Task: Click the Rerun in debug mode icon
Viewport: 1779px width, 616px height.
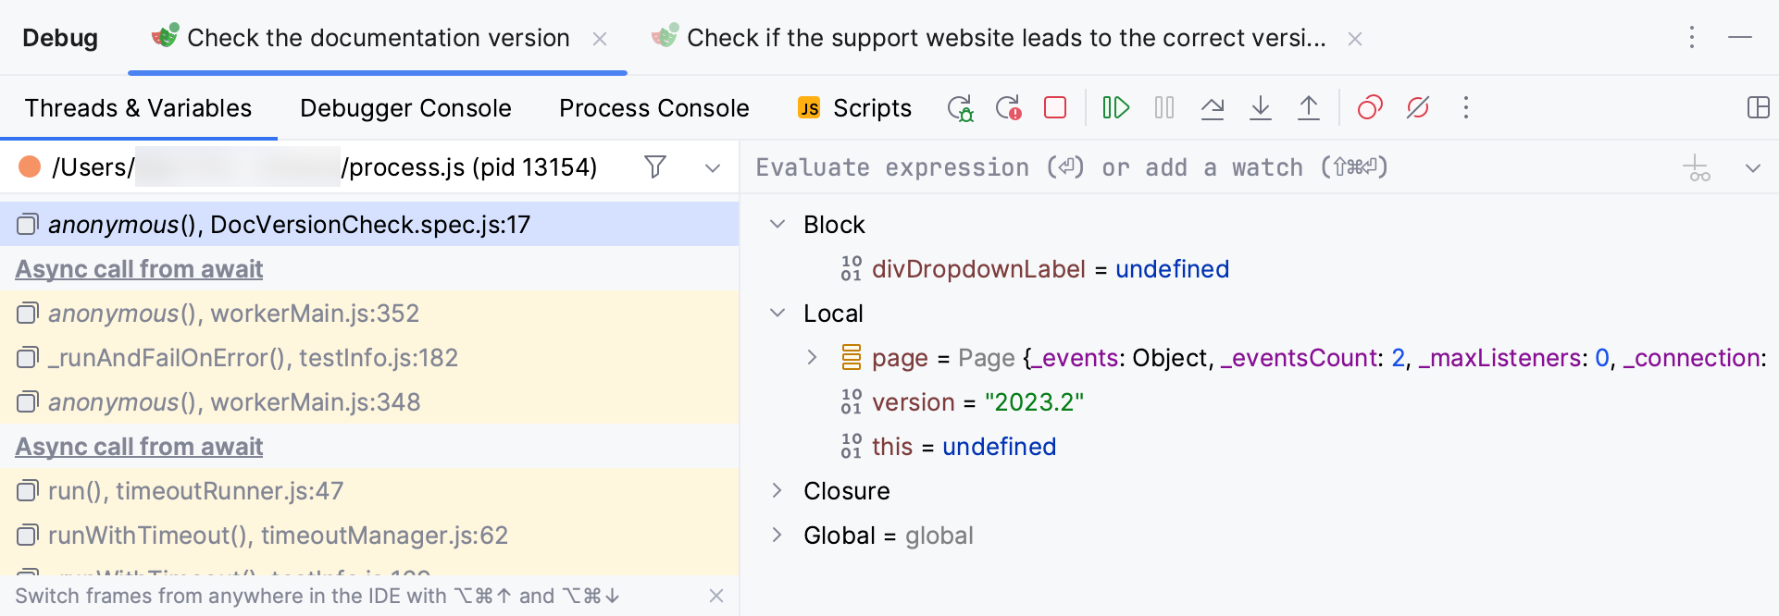Action: pos(960,108)
